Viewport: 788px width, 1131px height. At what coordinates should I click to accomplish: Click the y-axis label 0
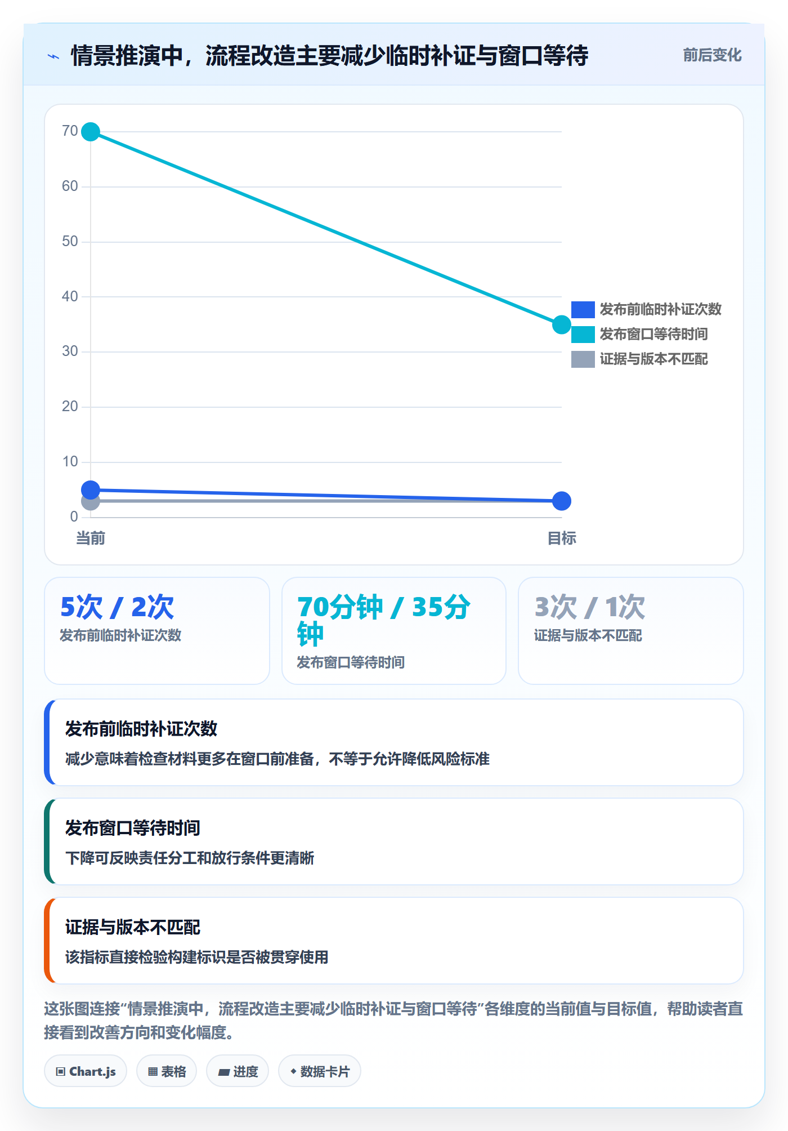[x=74, y=516]
